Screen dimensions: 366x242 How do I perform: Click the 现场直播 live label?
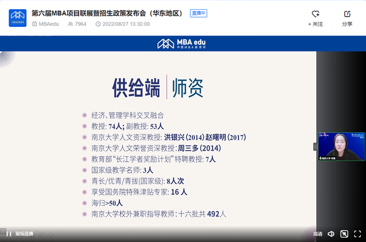pyautogui.click(x=24, y=234)
